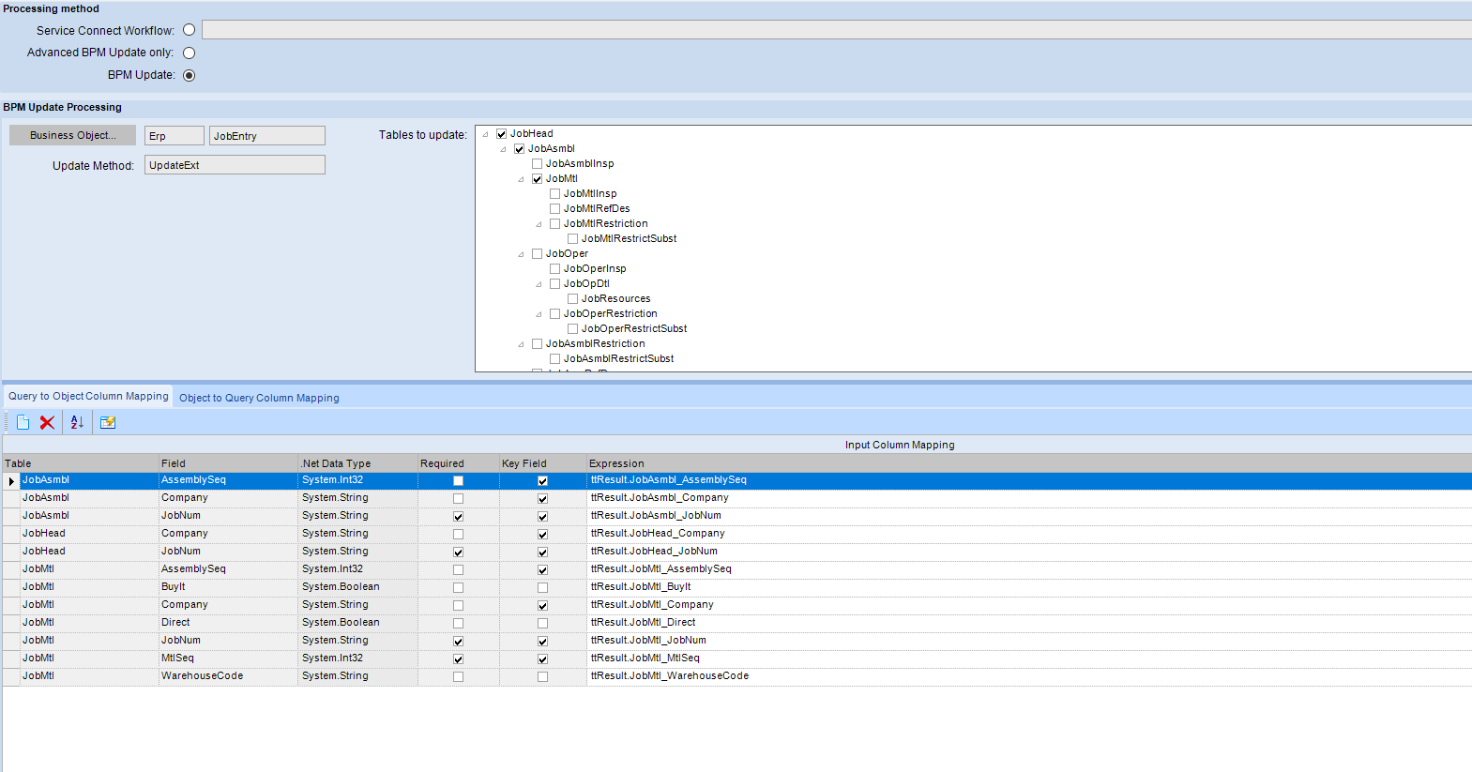Toggle Key Field for JobAsmbl Company row

tap(542, 499)
